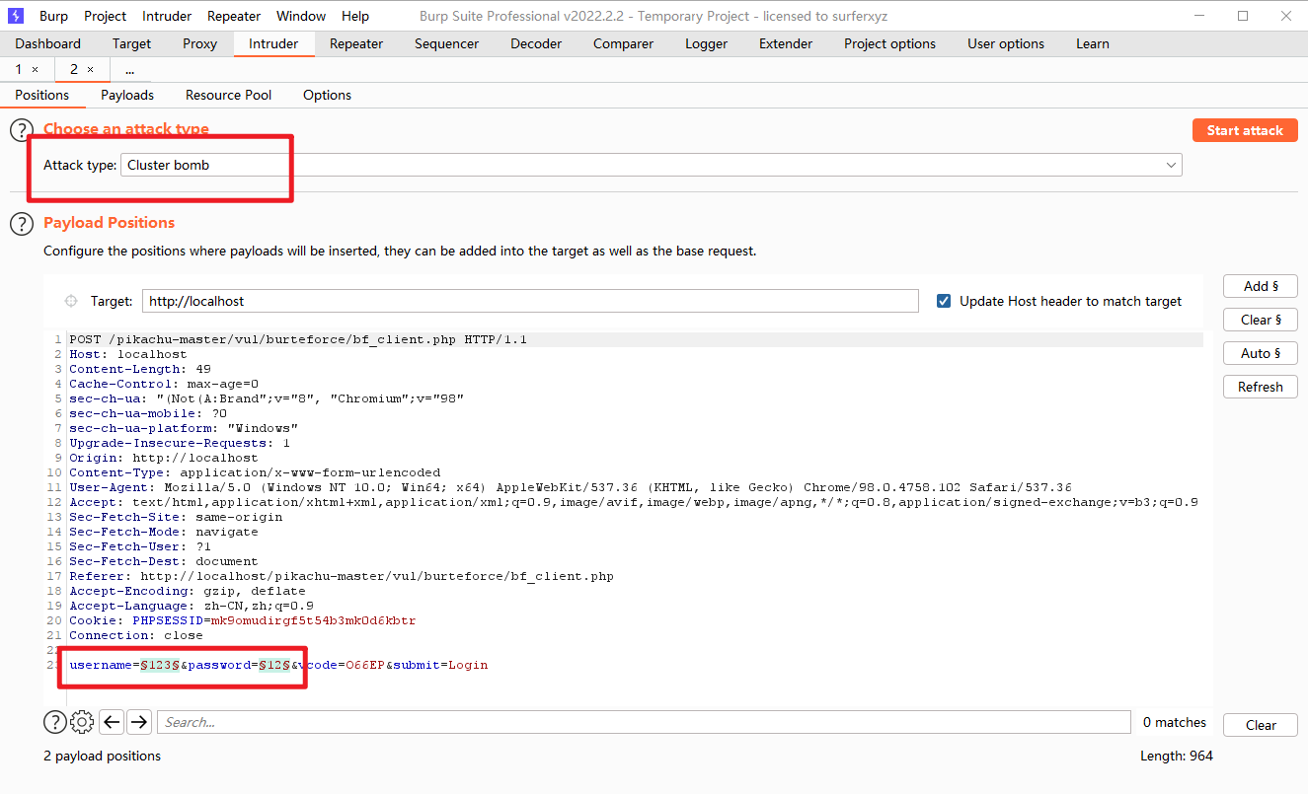Click into the Target URL field
Image resolution: width=1308 pixels, height=794 pixels.
(530, 301)
